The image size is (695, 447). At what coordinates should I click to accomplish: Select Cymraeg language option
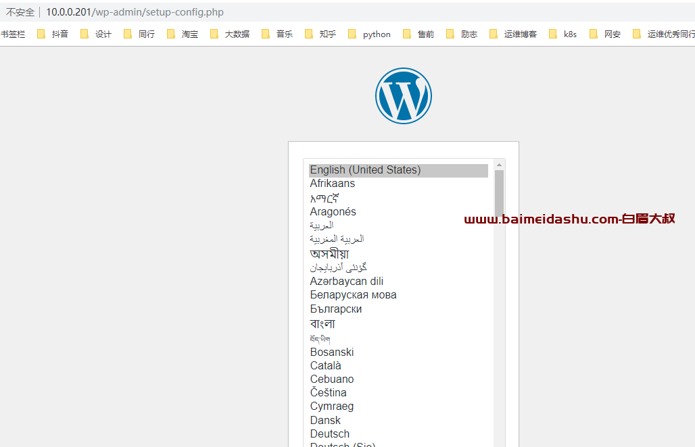pos(398,406)
